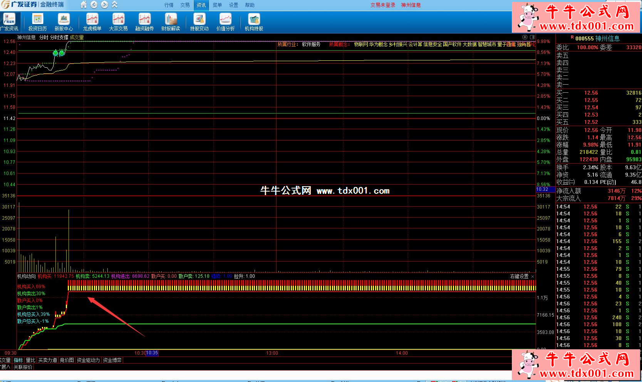This screenshot has height=382, width=642.
Task: Open the 行情 menu
Action: [169, 5]
